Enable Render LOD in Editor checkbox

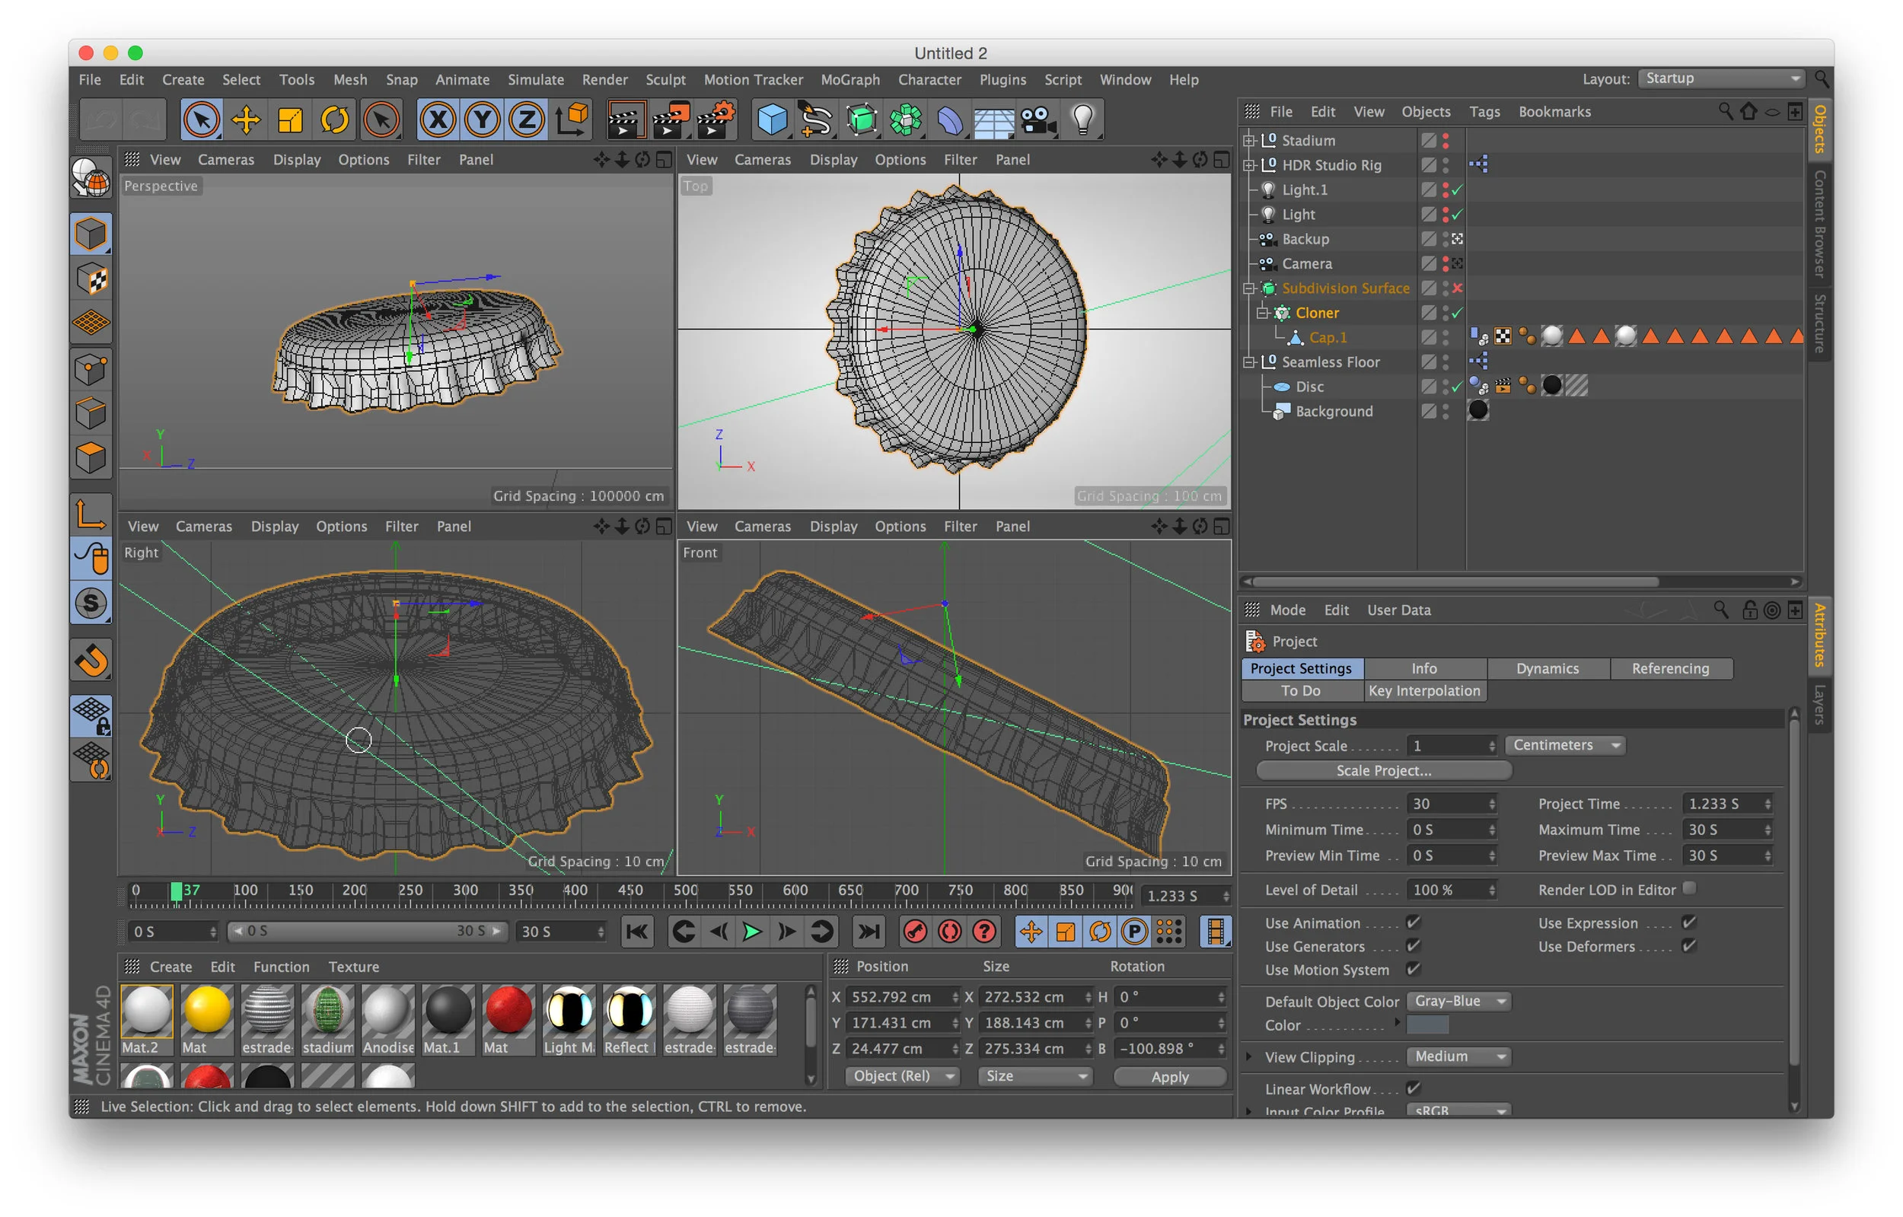[1689, 888]
